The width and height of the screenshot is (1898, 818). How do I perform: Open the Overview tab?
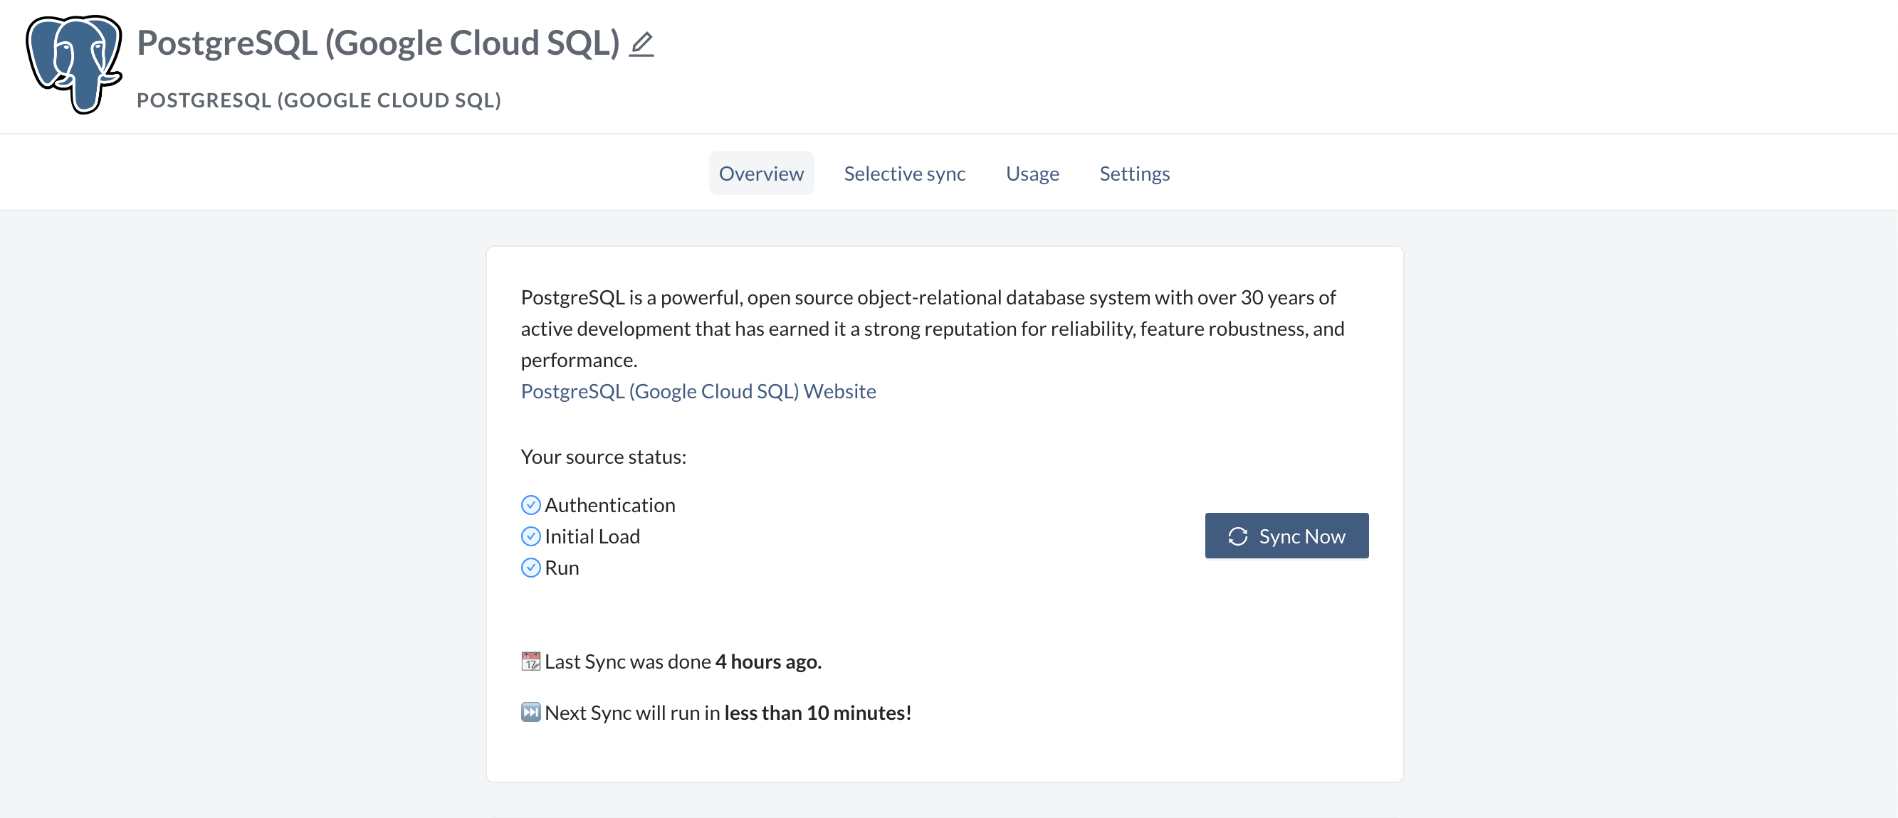(x=761, y=173)
